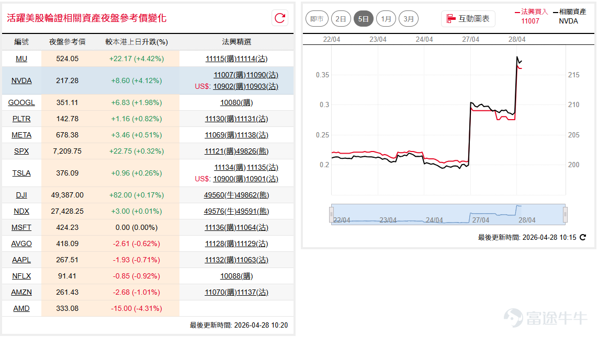
Task: Open NDX link 49576(牛)49591(熊)
Action: click(236, 211)
